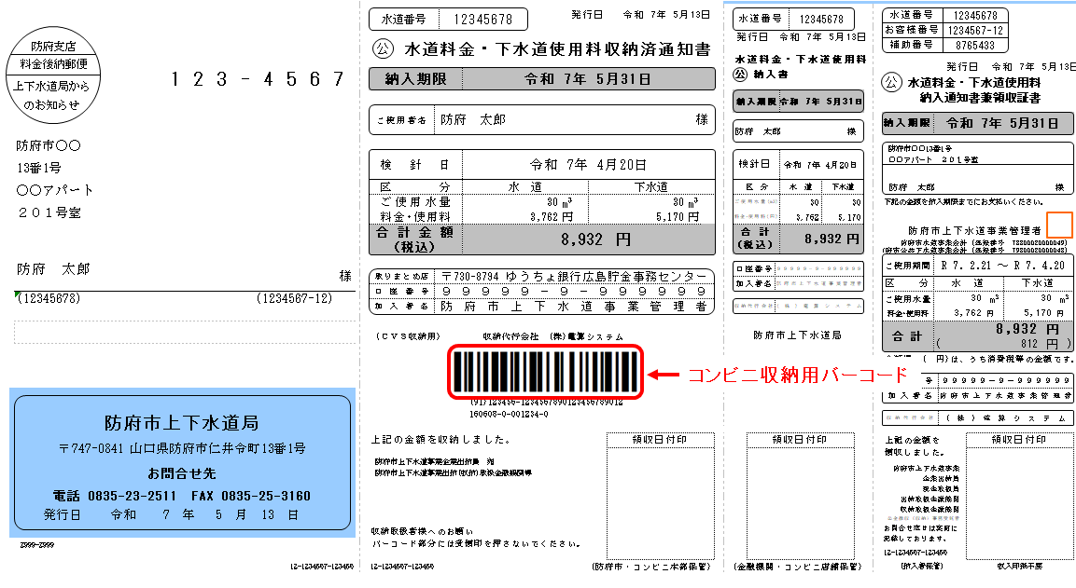This screenshot has height=588, width=1076.
Task: Click 納入期限 box on the 納入書 slip
Action: (x=799, y=102)
